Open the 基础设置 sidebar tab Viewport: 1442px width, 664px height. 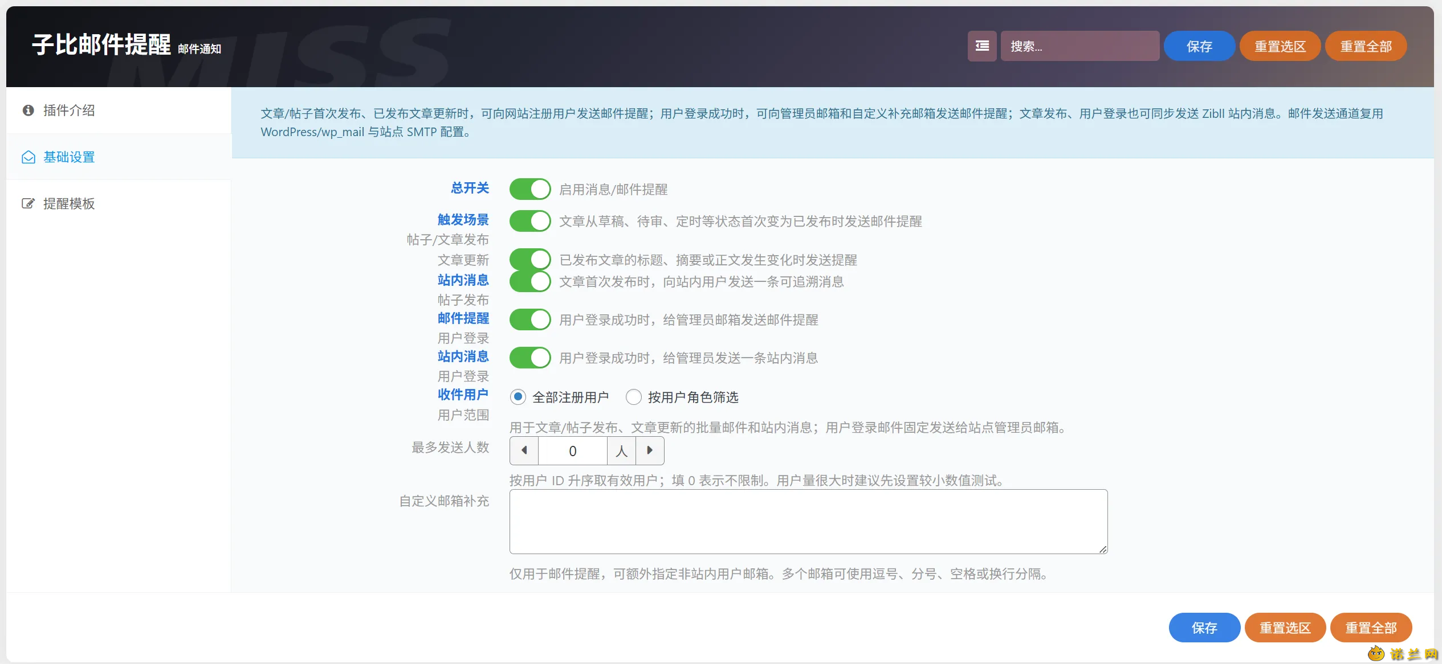(119, 157)
